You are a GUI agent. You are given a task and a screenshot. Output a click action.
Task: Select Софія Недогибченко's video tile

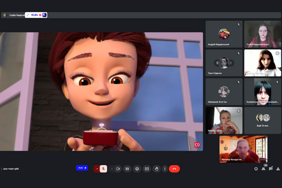coord(263,34)
